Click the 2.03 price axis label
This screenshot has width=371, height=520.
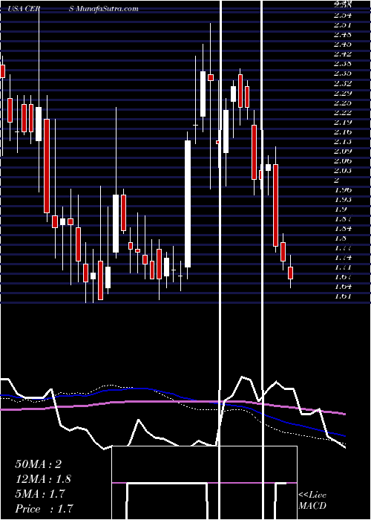click(343, 170)
